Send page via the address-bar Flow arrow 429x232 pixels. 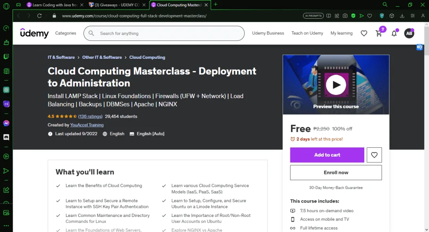(x=361, y=16)
